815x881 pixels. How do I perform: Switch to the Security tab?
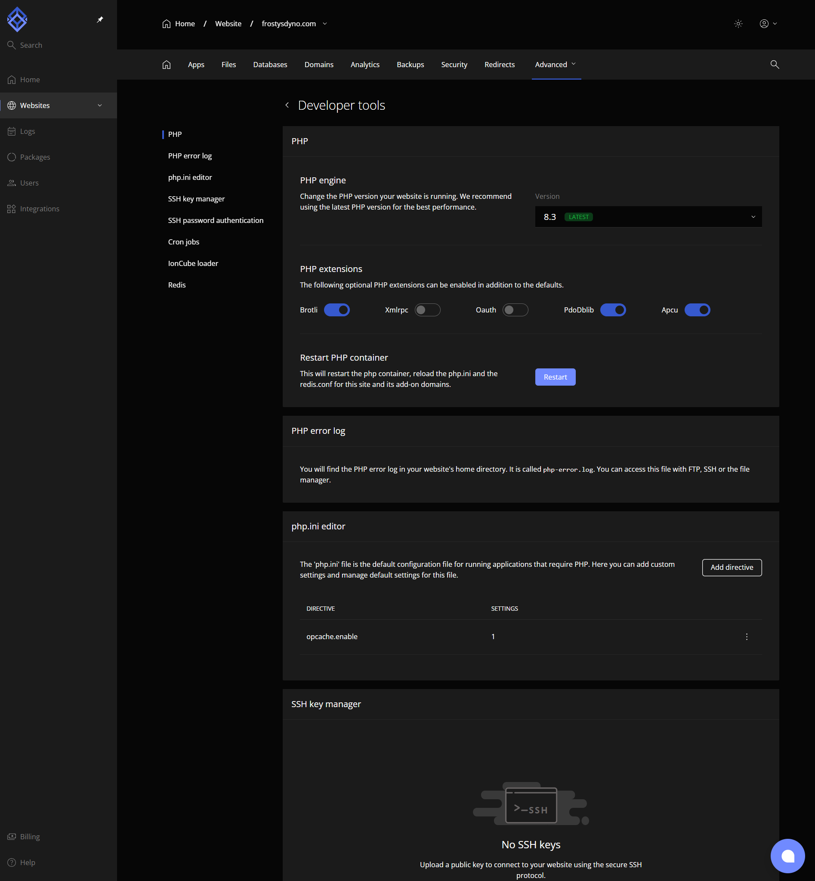click(454, 65)
